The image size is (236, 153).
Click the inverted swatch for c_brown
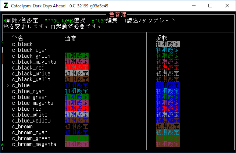coord(168,127)
